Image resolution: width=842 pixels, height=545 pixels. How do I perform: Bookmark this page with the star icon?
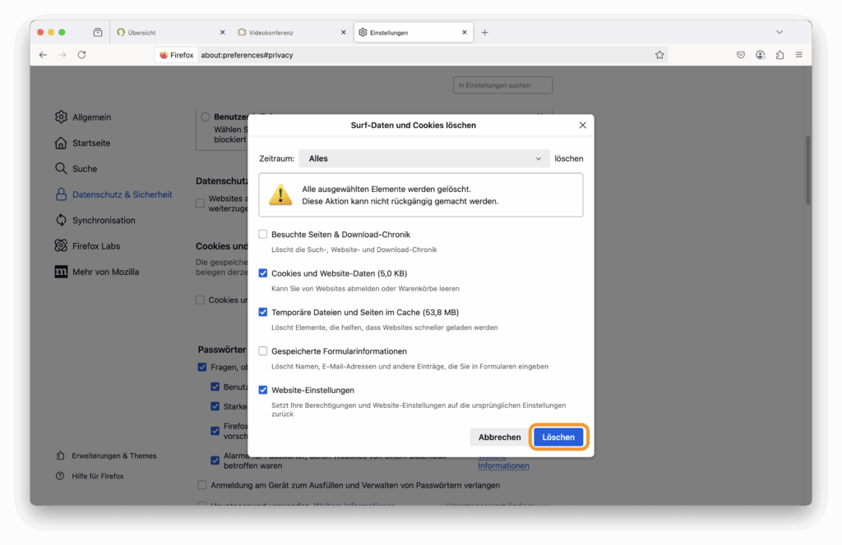tap(659, 55)
